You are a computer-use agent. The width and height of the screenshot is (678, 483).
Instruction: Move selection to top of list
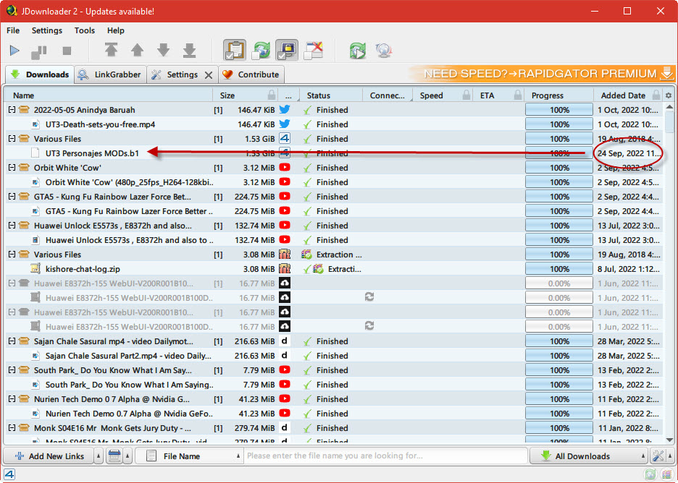111,50
